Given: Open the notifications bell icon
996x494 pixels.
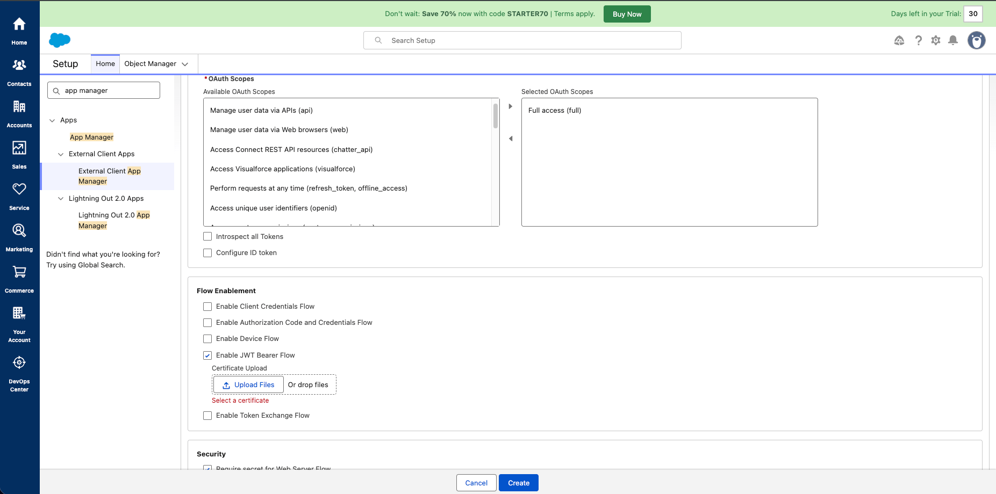Looking at the screenshot, I should point(953,40).
